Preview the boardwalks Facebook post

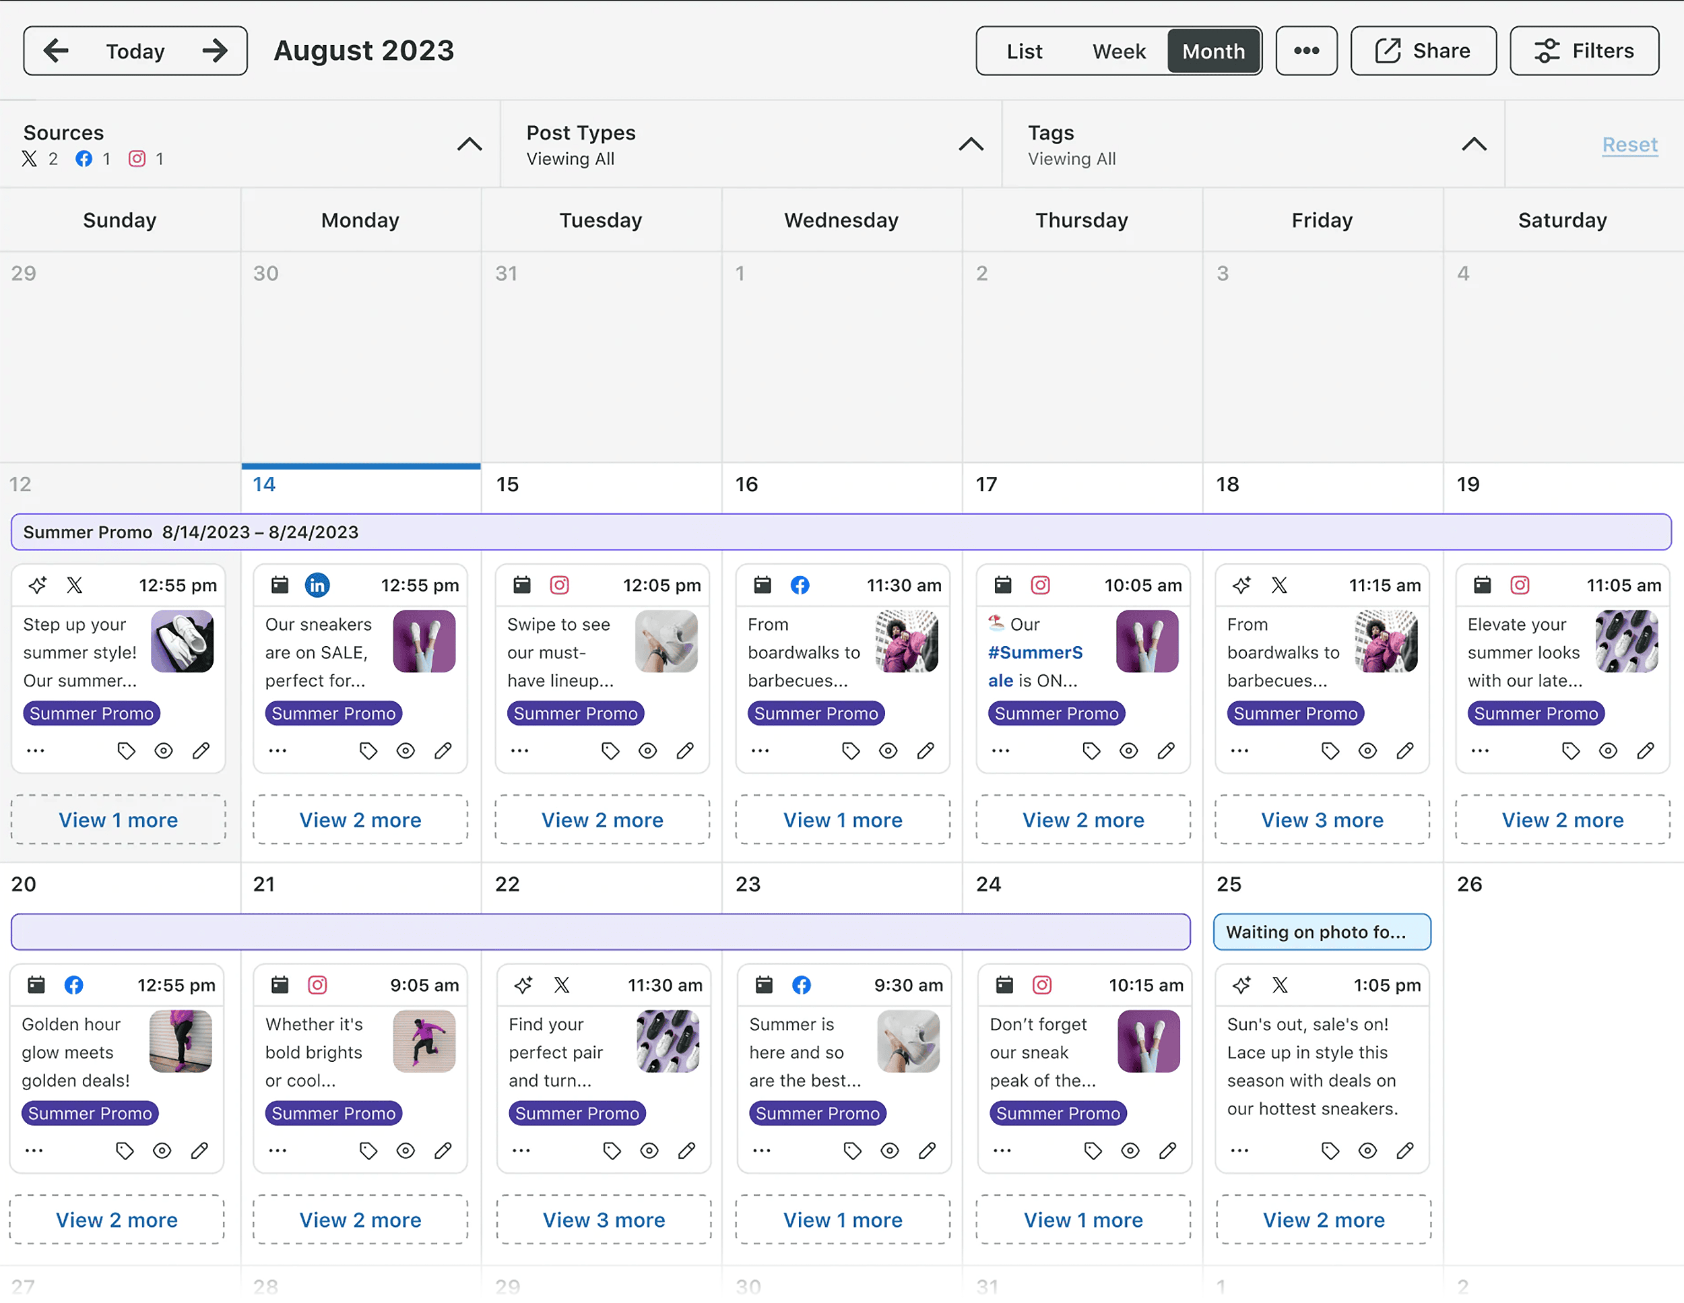888,750
